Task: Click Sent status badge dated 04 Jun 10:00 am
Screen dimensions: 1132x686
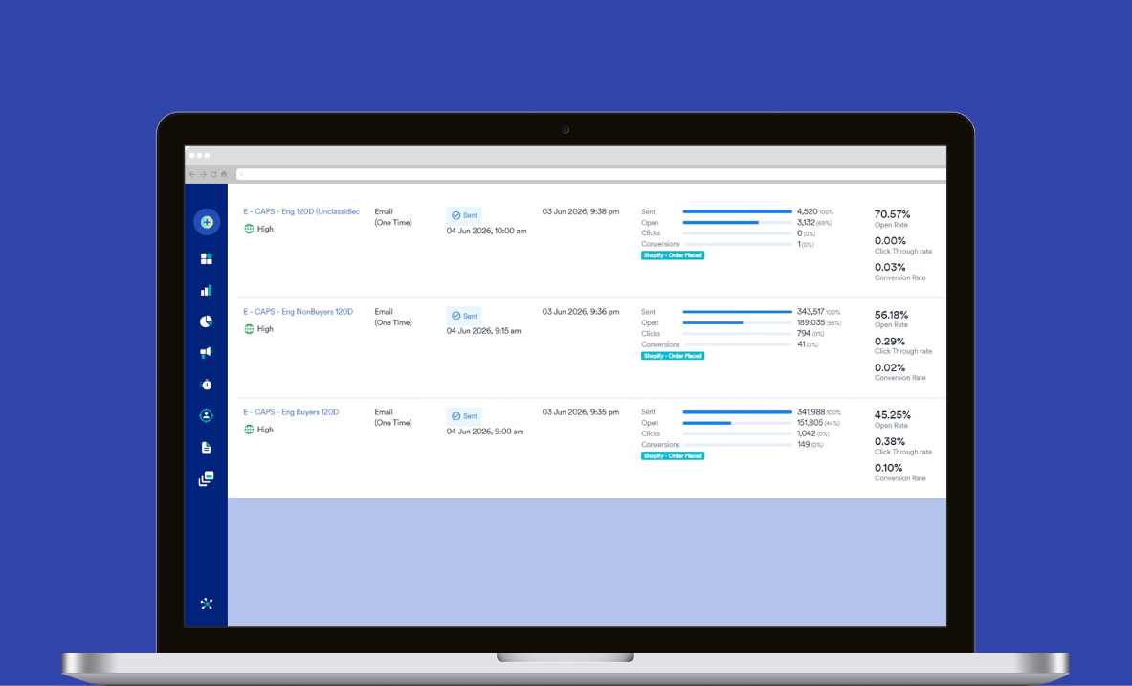Action: 464,215
